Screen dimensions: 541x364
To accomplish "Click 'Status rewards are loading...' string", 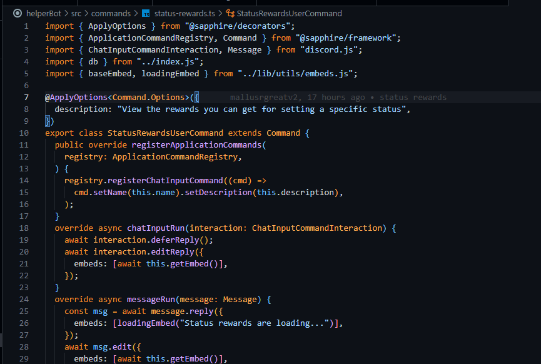I will click(254, 323).
